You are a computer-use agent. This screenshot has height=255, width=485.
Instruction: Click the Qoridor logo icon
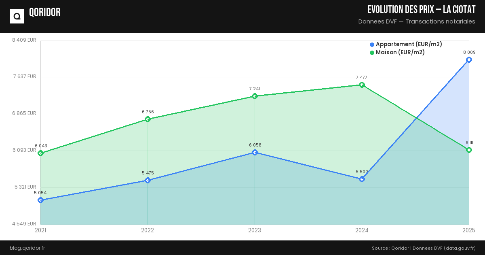(x=17, y=16)
